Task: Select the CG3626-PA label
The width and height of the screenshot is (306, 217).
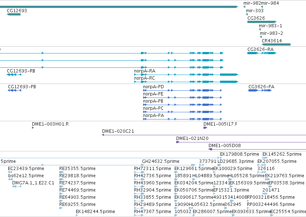Action: [261, 86]
